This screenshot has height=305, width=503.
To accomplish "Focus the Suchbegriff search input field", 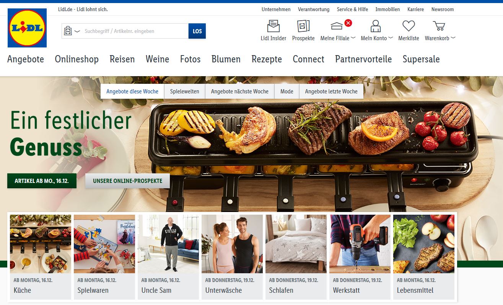I will click(x=135, y=31).
